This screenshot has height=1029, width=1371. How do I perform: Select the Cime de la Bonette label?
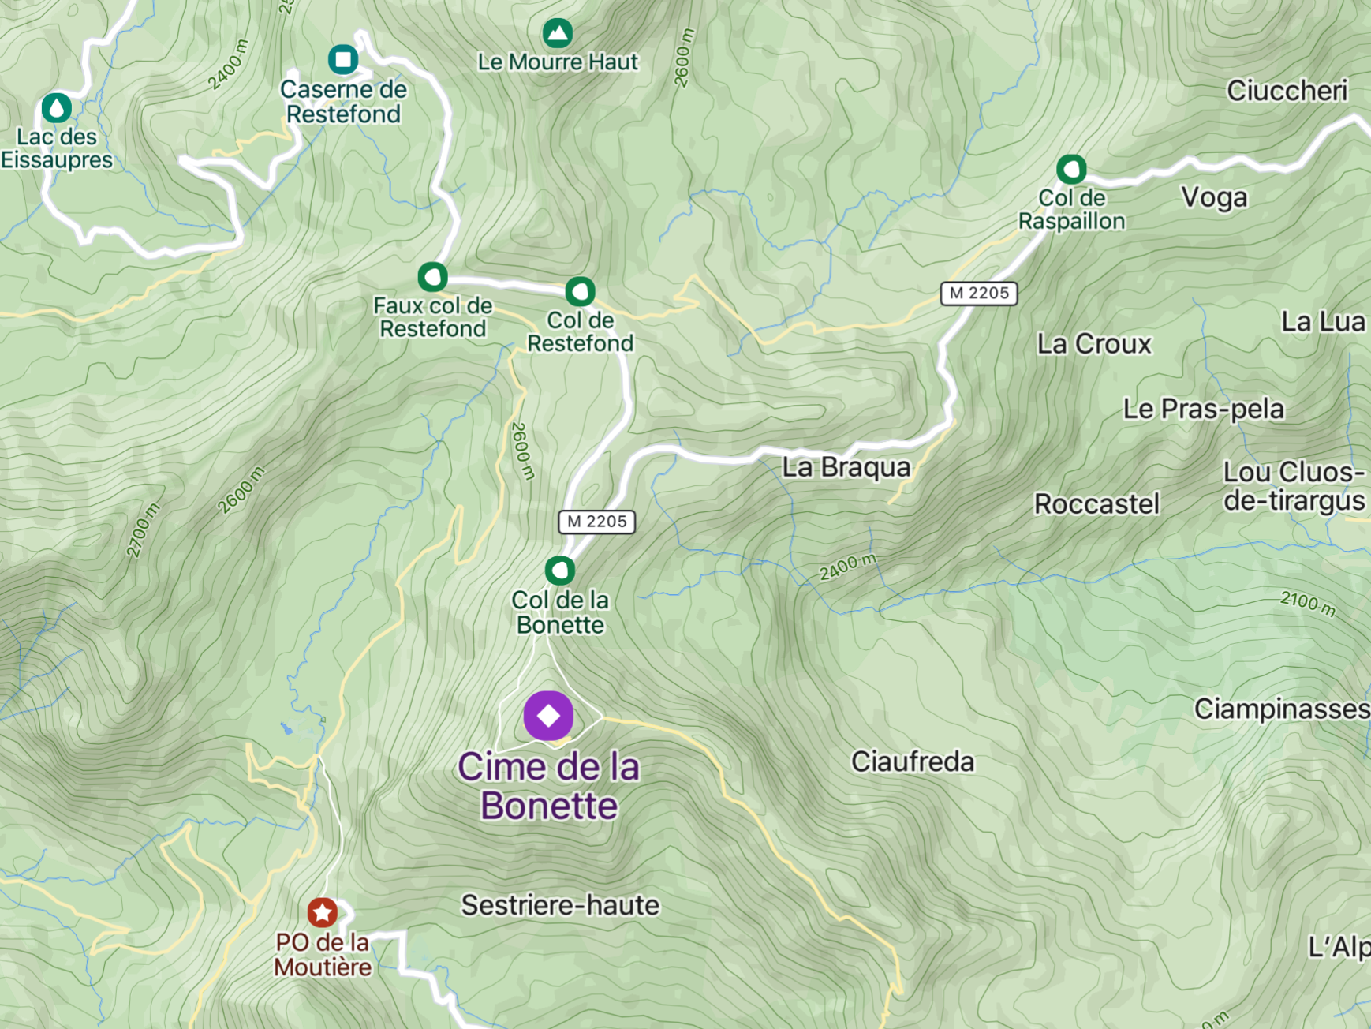549,786
